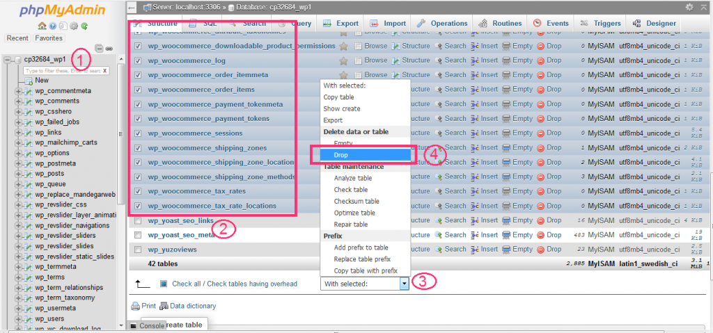Uncheck wp_woocommerce_order_itemmeta checkbox
The width and height of the screenshot is (713, 333).
pyautogui.click(x=139, y=75)
